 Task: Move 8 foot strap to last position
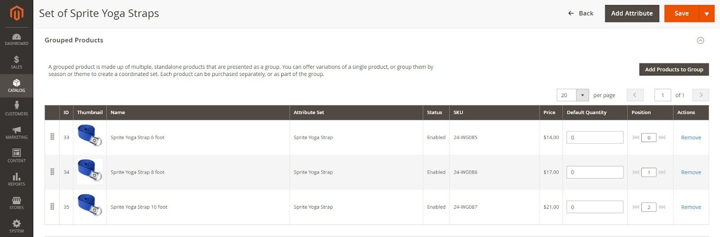(662, 172)
